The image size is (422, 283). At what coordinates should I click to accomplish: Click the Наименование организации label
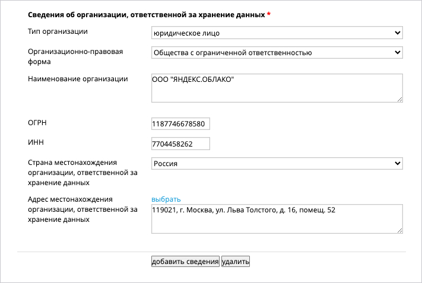[x=78, y=79]
